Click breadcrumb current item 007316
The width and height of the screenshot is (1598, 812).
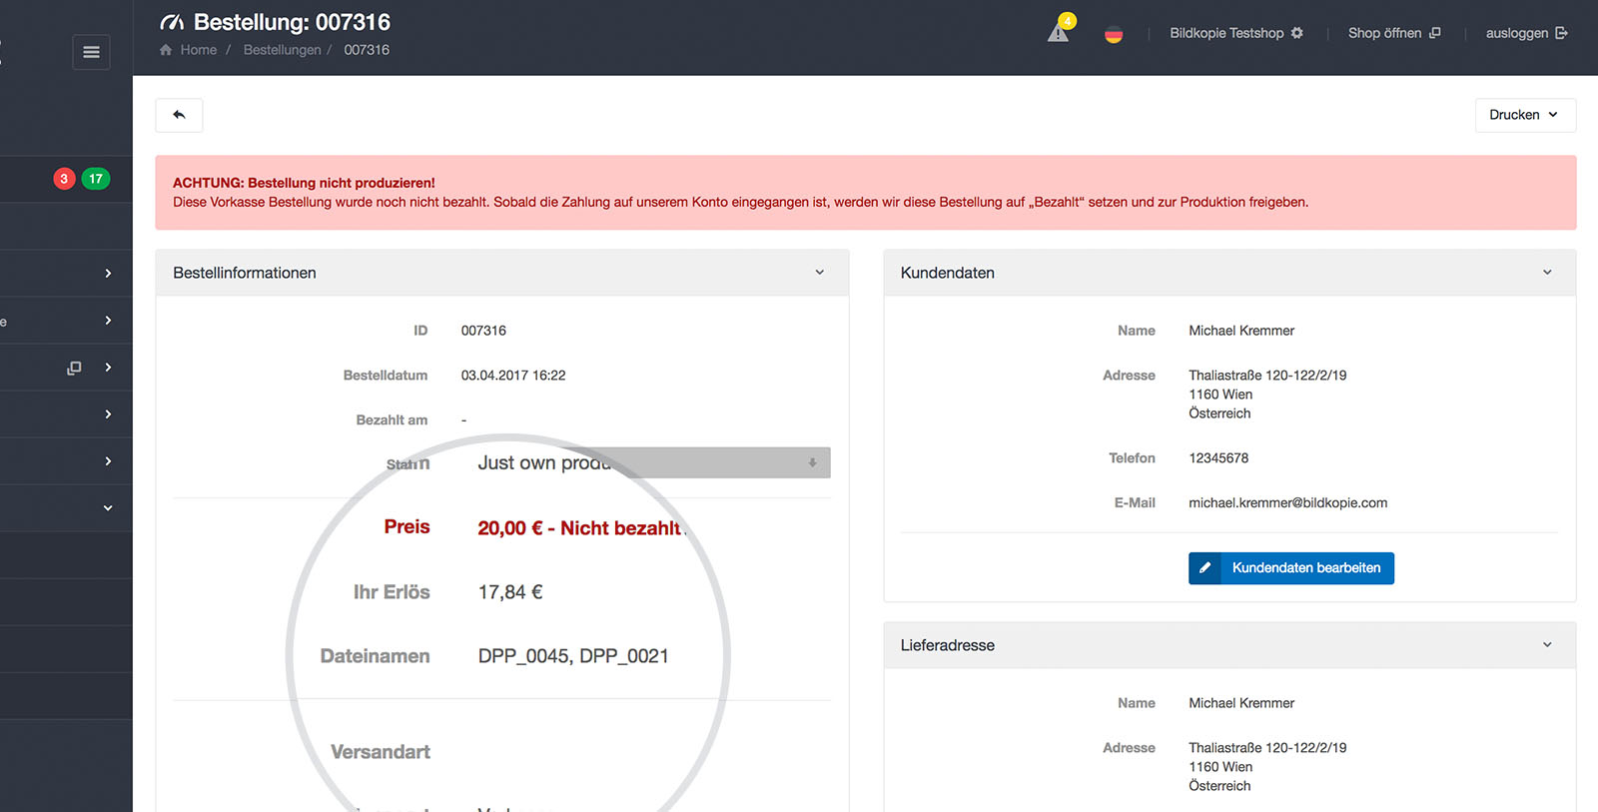(x=367, y=50)
